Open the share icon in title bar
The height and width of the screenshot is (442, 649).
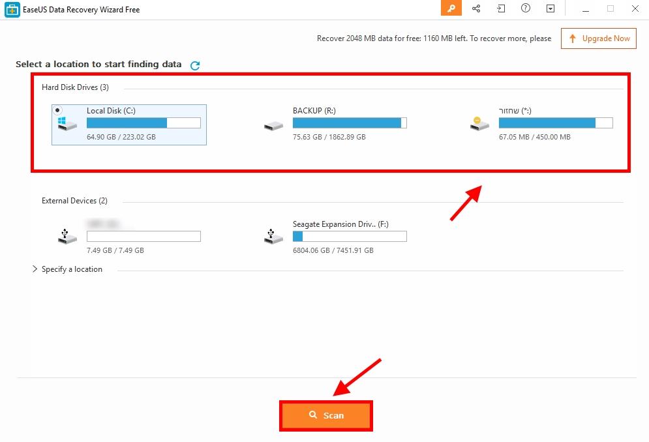pos(476,8)
